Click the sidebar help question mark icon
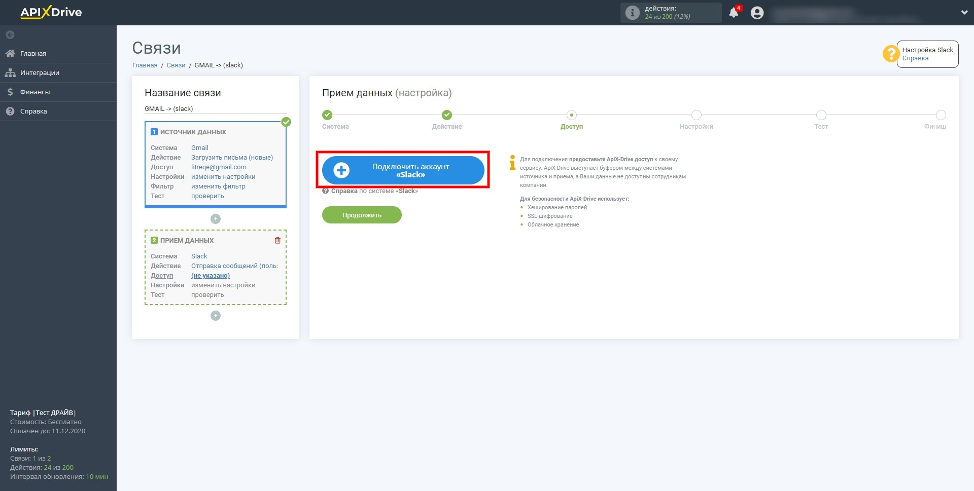The height and width of the screenshot is (491, 974). tap(10, 111)
